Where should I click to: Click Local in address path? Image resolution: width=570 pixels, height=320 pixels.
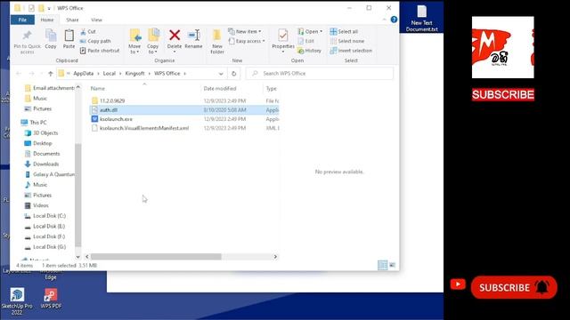pyautogui.click(x=109, y=73)
